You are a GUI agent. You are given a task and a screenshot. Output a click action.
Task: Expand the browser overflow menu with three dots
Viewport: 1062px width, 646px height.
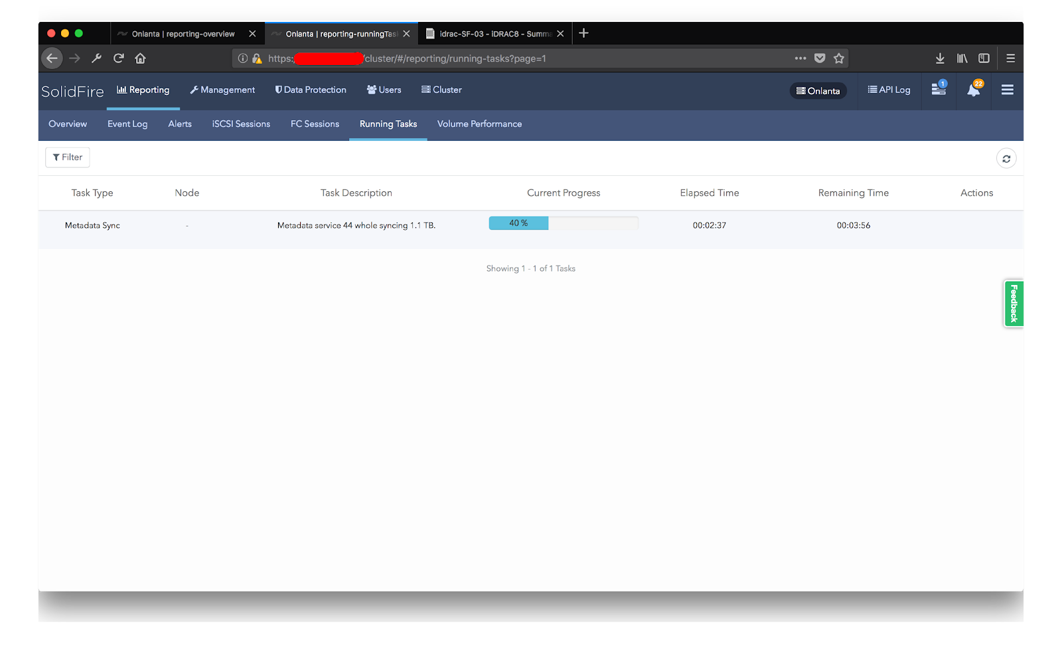pos(800,58)
